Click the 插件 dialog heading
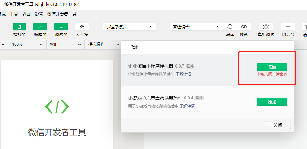 tap(136, 47)
